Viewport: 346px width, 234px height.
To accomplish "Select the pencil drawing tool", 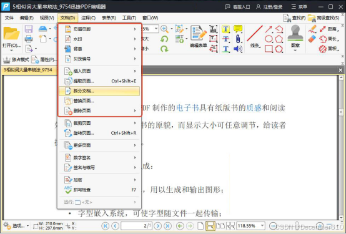I will pos(312,29).
